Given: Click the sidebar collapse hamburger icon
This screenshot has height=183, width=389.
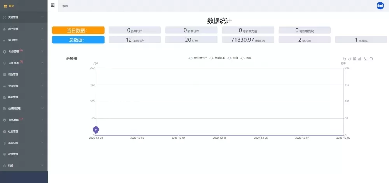Looking at the screenshot, I should click(53, 5).
